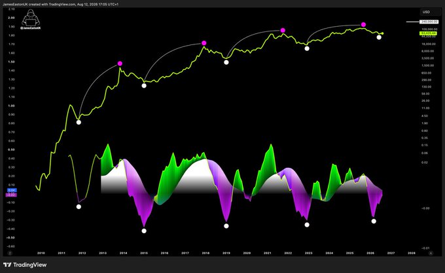Click the 11.00 price axis label
The width and height of the screenshot is (445, 273).
tap(425, 108)
